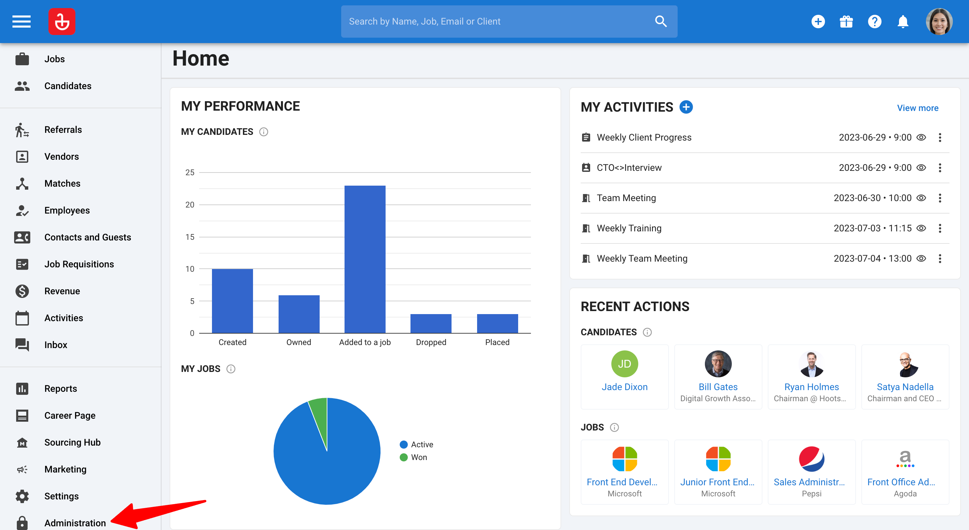Viewport: 969px width, 530px height.
Task: Click the Career Page icon
Action: tap(22, 415)
